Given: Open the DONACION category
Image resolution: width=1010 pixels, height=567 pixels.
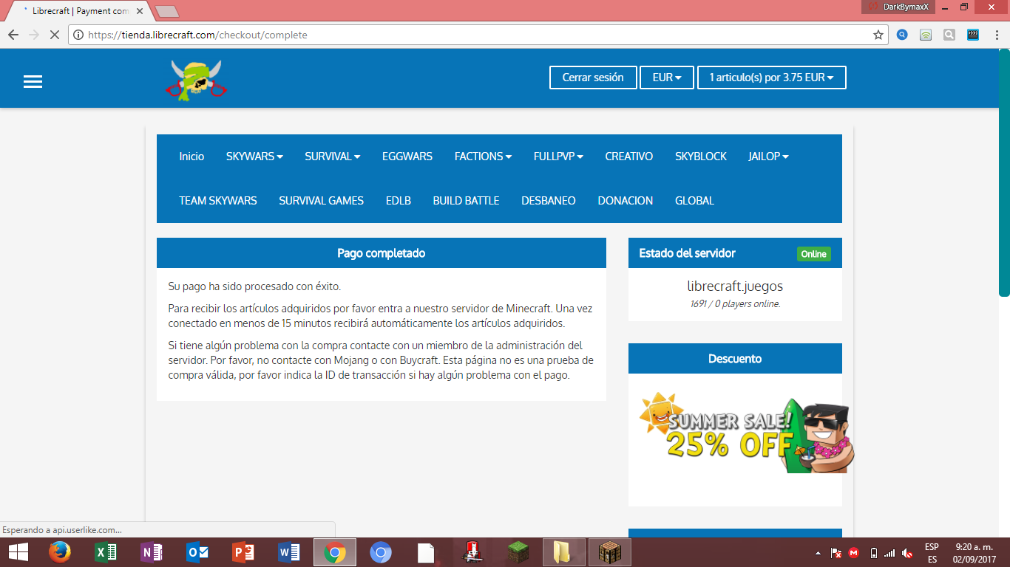Looking at the screenshot, I should click(625, 201).
